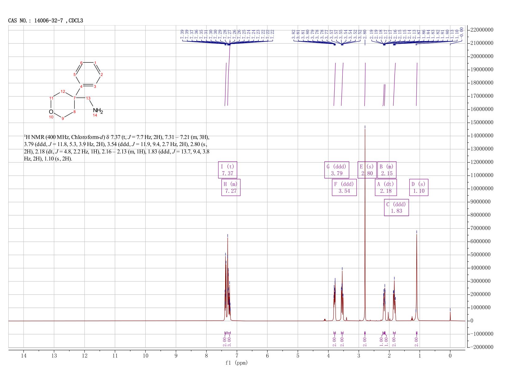Screen dimensions: 507x392
Task: Select the aromatic peak cluster near 7.3 ppm
Action: (227, 278)
